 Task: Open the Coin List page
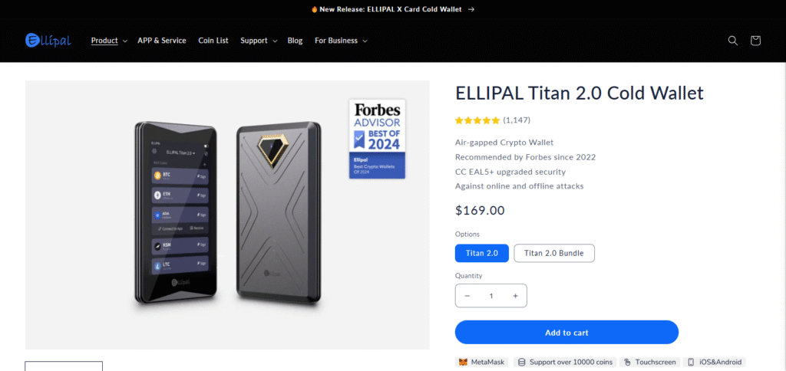[x=213, y=41]
